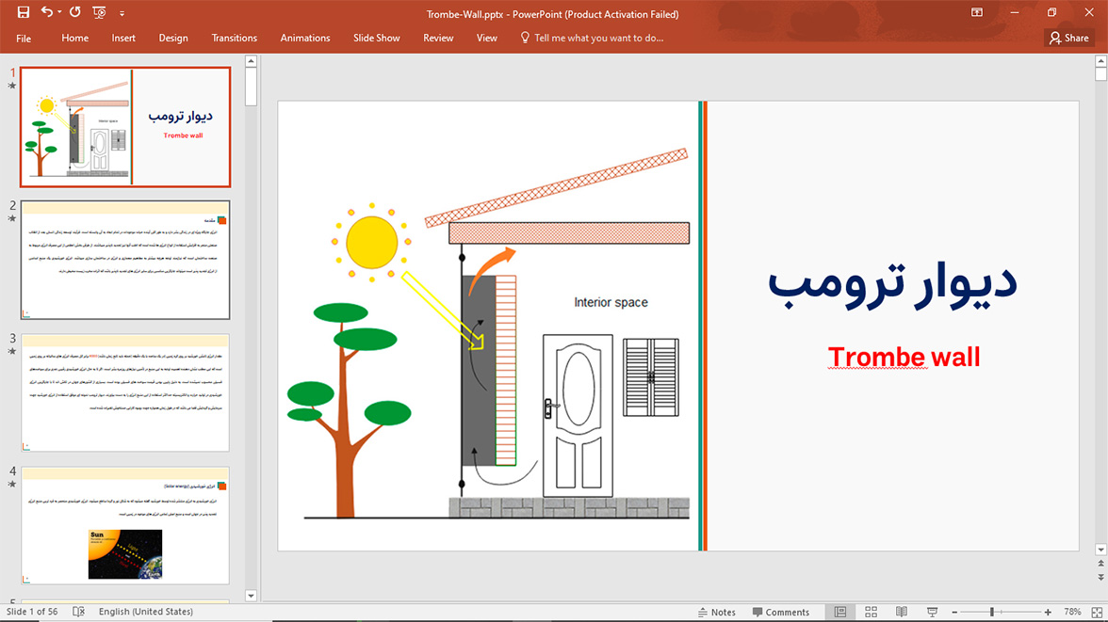Click thumbnail panel scroll up arrow
This screenshot has height=622, width=1108.
(x=251, y=61)
